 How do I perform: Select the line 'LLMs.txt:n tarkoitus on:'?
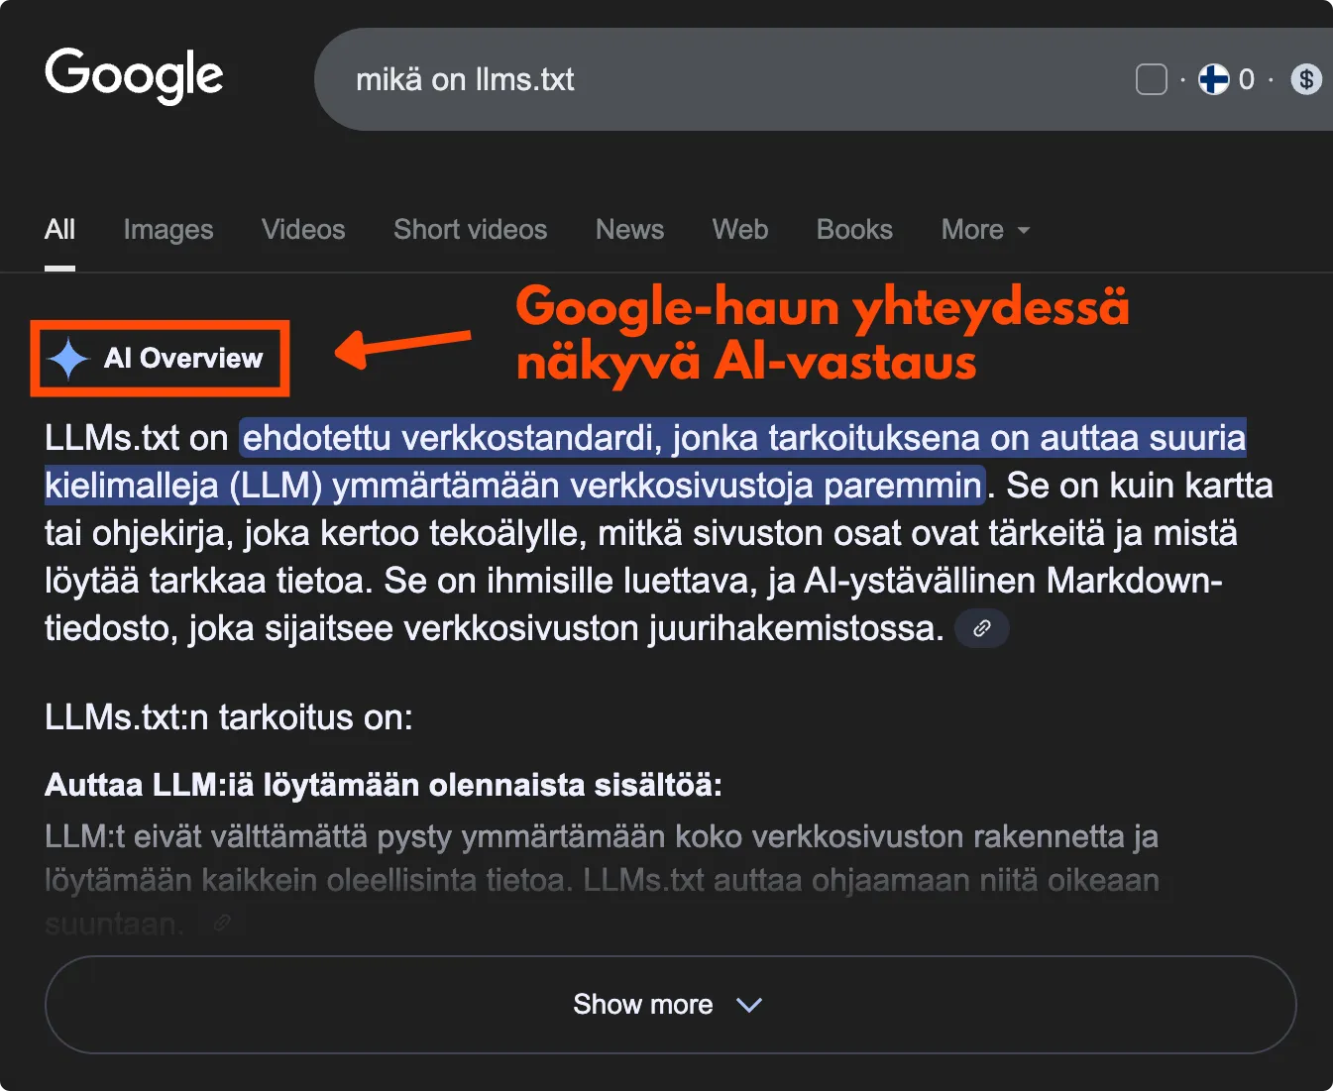coord(229,717)
